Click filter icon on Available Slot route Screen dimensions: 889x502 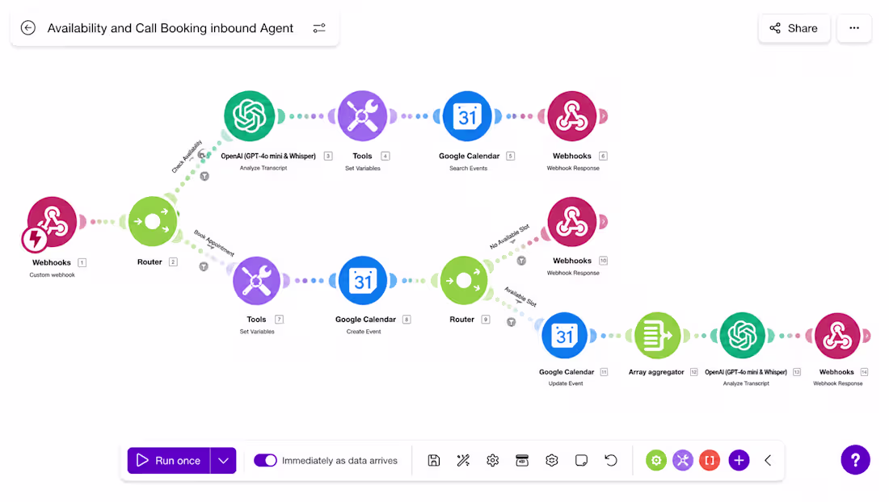pos(512,322)
